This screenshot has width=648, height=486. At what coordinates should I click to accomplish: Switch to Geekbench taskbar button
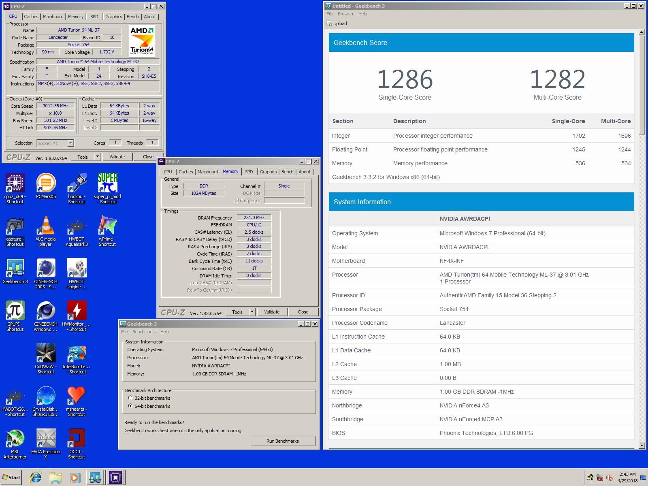pyautogui.click(x=95, y=477)
